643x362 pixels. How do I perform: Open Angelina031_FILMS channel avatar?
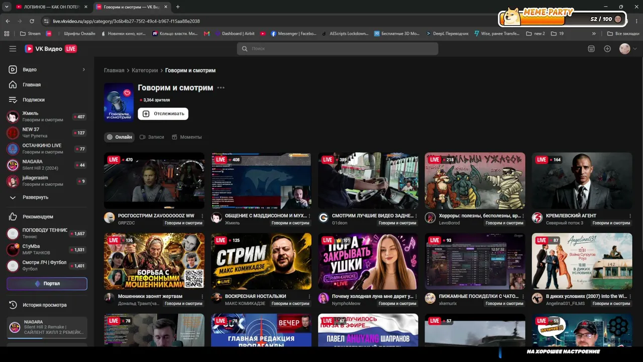[538, 298]
